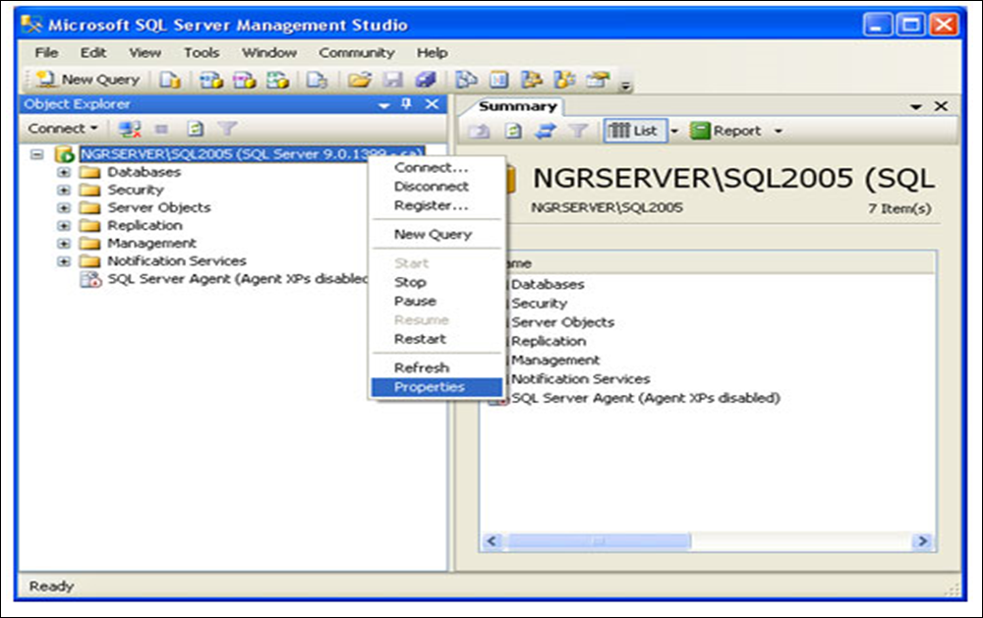Viewport: 983px width, 618px height.
Task: Switch to the Summary tab
Action: click(x=517, y=106)
